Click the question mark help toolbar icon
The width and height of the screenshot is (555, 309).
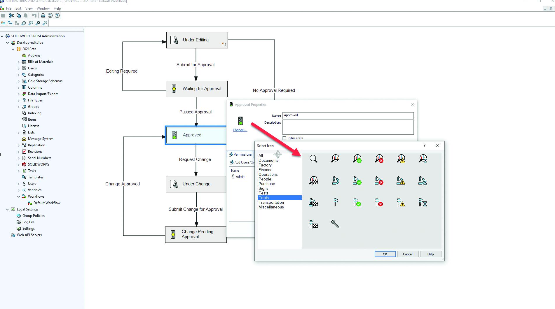click(x=57, y=15)
